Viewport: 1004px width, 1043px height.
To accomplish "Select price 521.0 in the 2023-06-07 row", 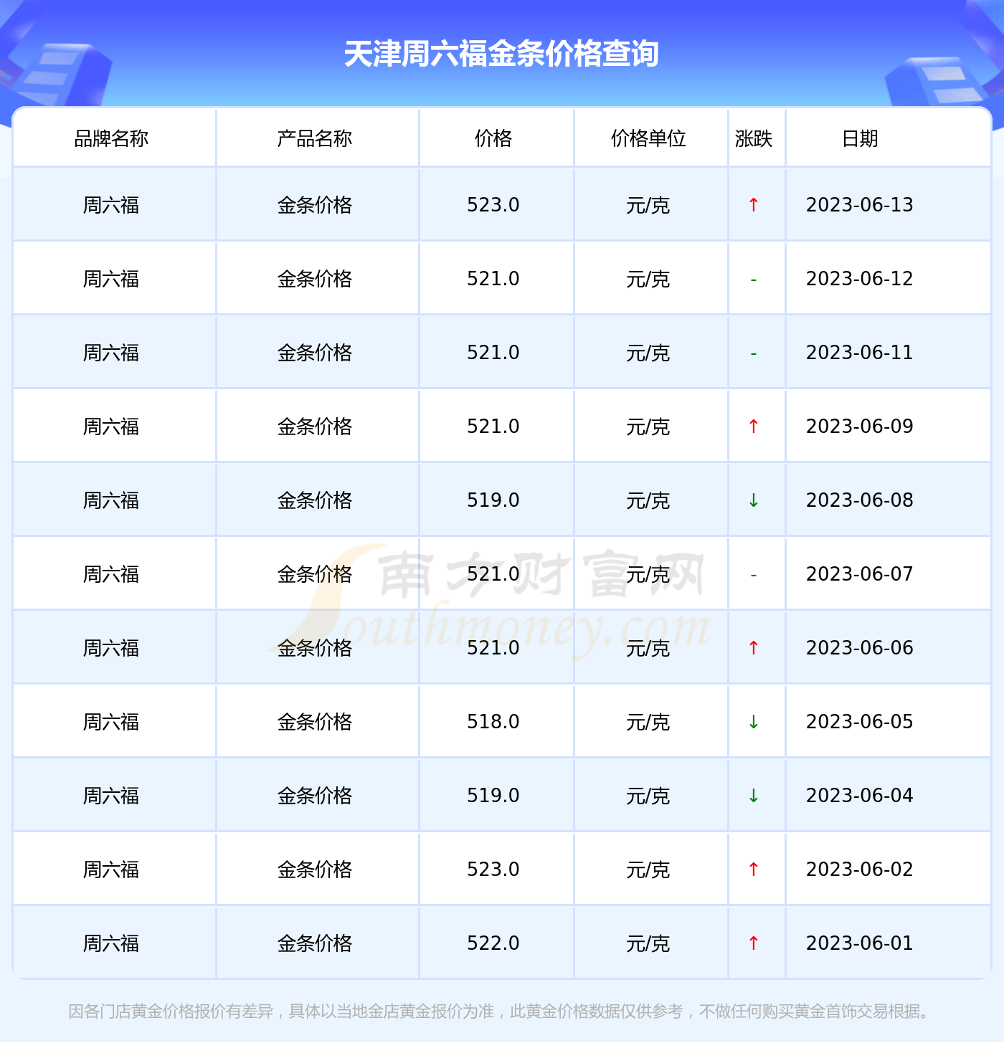I will (x=493, y=574).
